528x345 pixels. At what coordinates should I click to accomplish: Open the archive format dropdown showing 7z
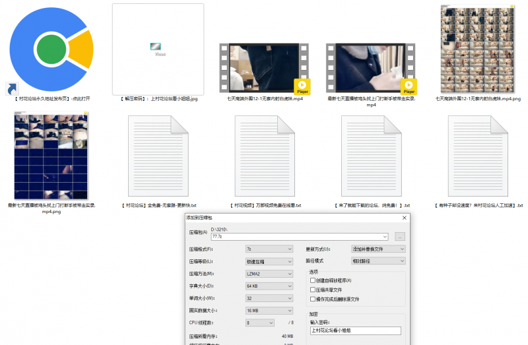tap(268, 249)
